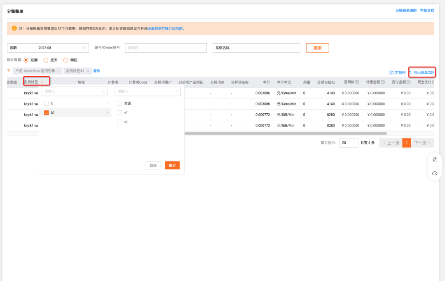Viewport: 445px width, 281px height.
Task: Click 取消 in tag filter popup
Action: [153, 166]
